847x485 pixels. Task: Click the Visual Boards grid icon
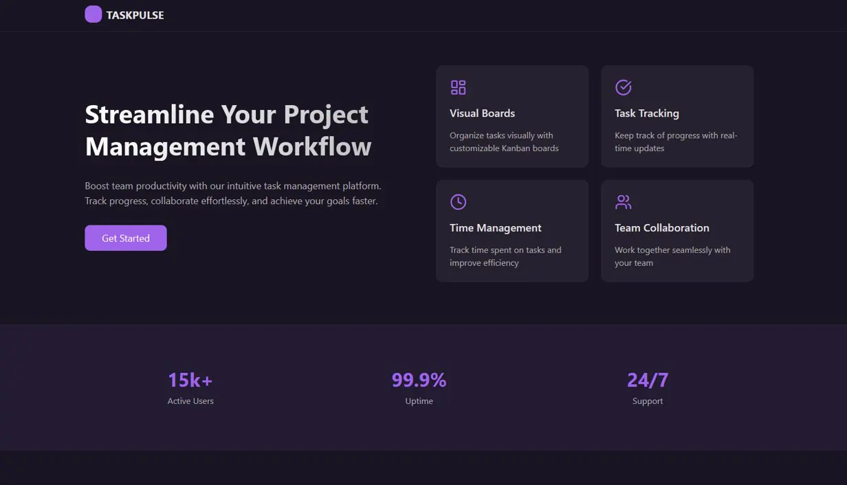(x=458, y=87)
